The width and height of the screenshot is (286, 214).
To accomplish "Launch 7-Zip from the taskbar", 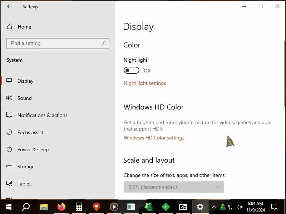I will click(183, 207).
